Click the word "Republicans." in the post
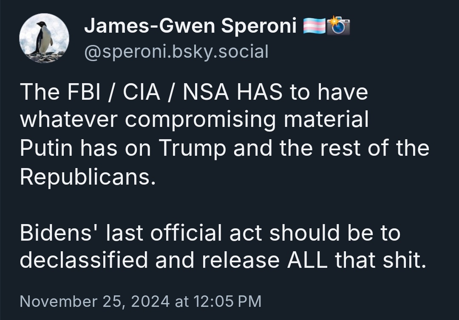Viewport: 459px width, 320px height. click(88, 177)
